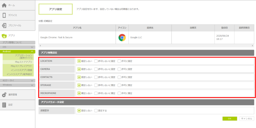Select 許可しないに固定 for CAMERA
Image resolution: width=256 pixels, height=128 pixels.
tap(96, 69)
